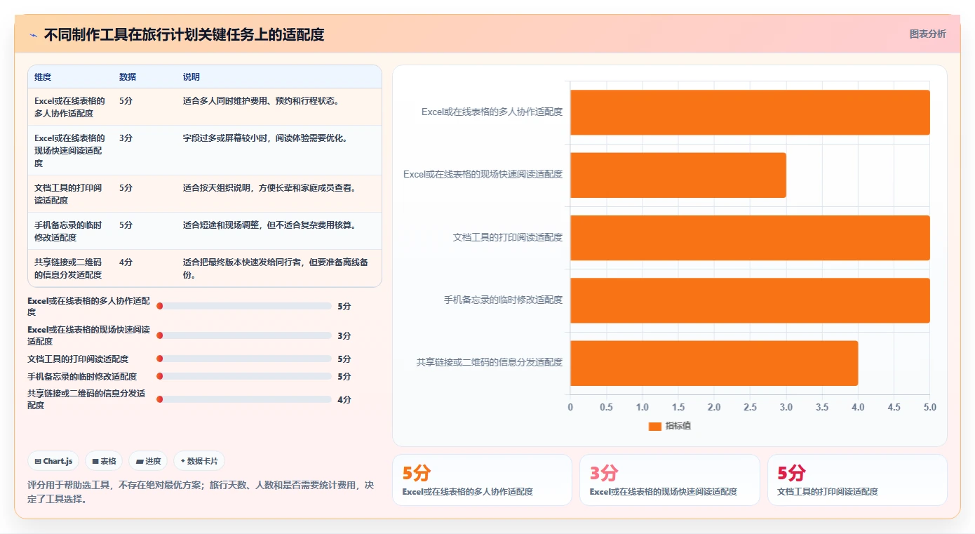Viewport: 975px width, 534px height.
Task: Click chart y-axis label 手机备忘录的临时修改适配度
Action: pyautogui.click(x=503, y=300)
